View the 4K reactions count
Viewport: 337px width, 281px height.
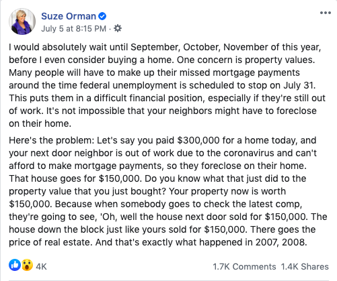pyautogui.click(x=41, y=267)
